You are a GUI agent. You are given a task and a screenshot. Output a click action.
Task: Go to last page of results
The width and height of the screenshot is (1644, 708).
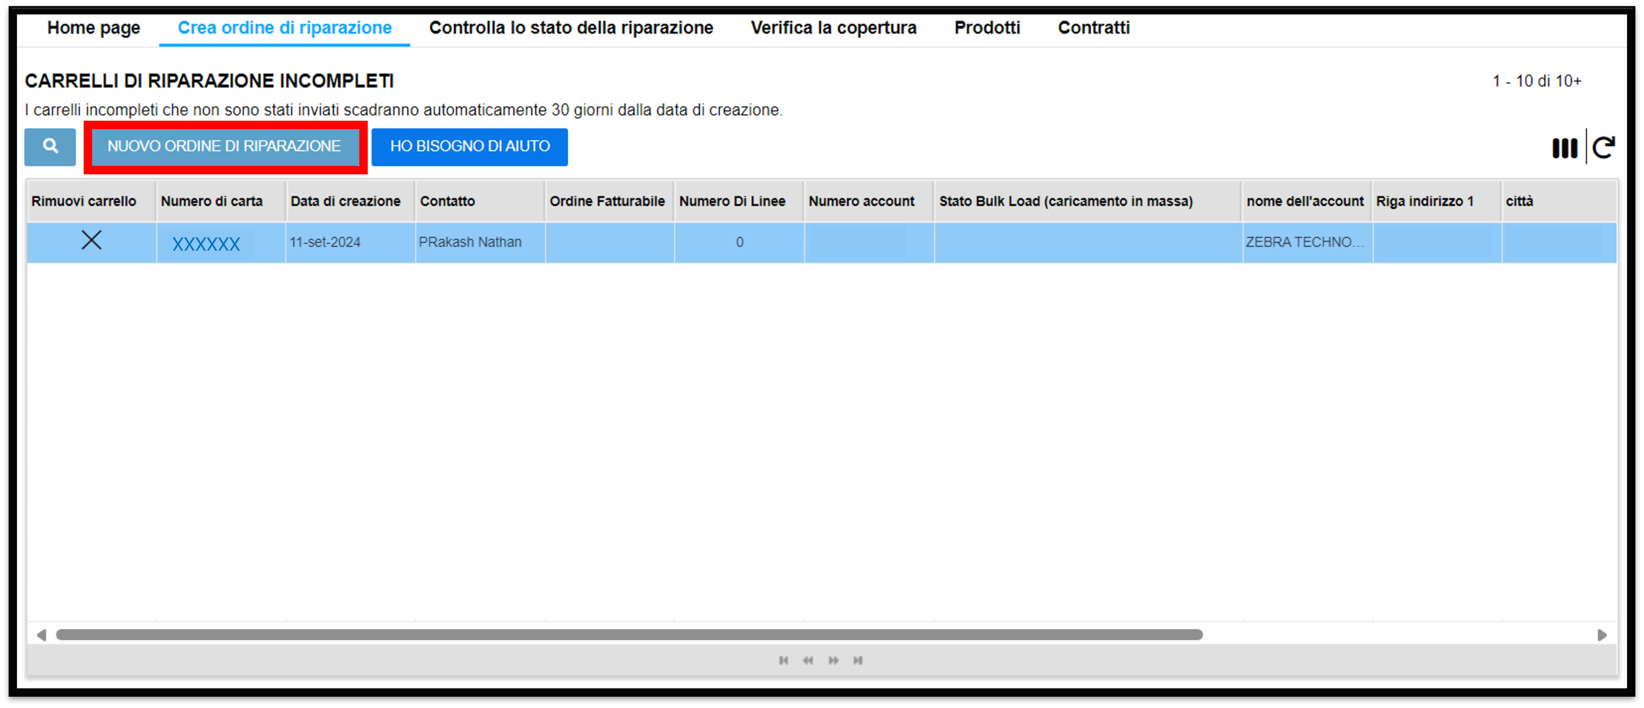pos(858,660)
